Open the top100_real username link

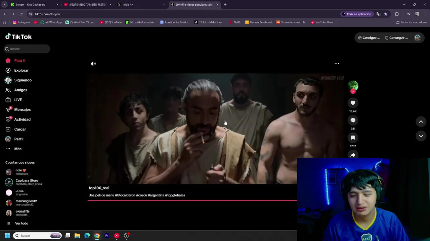pyautogui.click(x=99, y=188)
